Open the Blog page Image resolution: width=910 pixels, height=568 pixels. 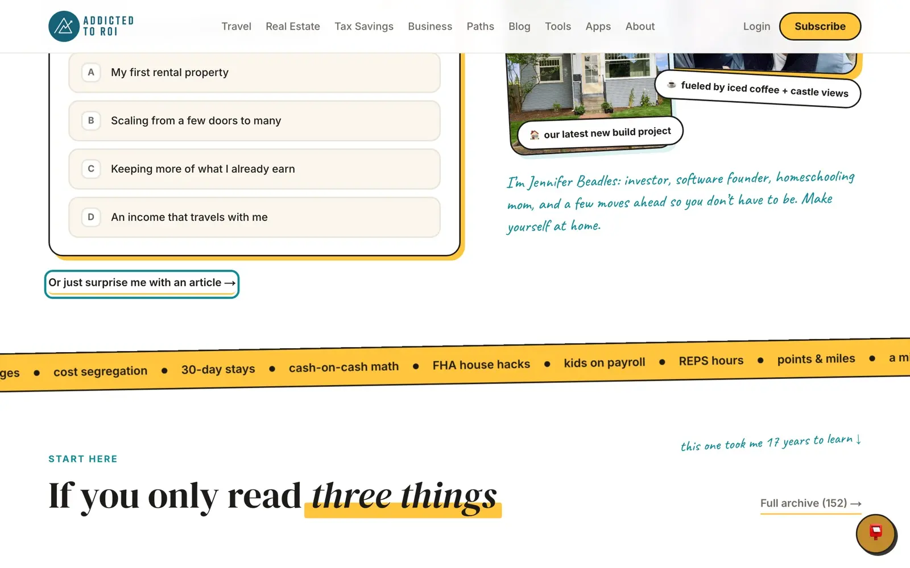point(519,26)
